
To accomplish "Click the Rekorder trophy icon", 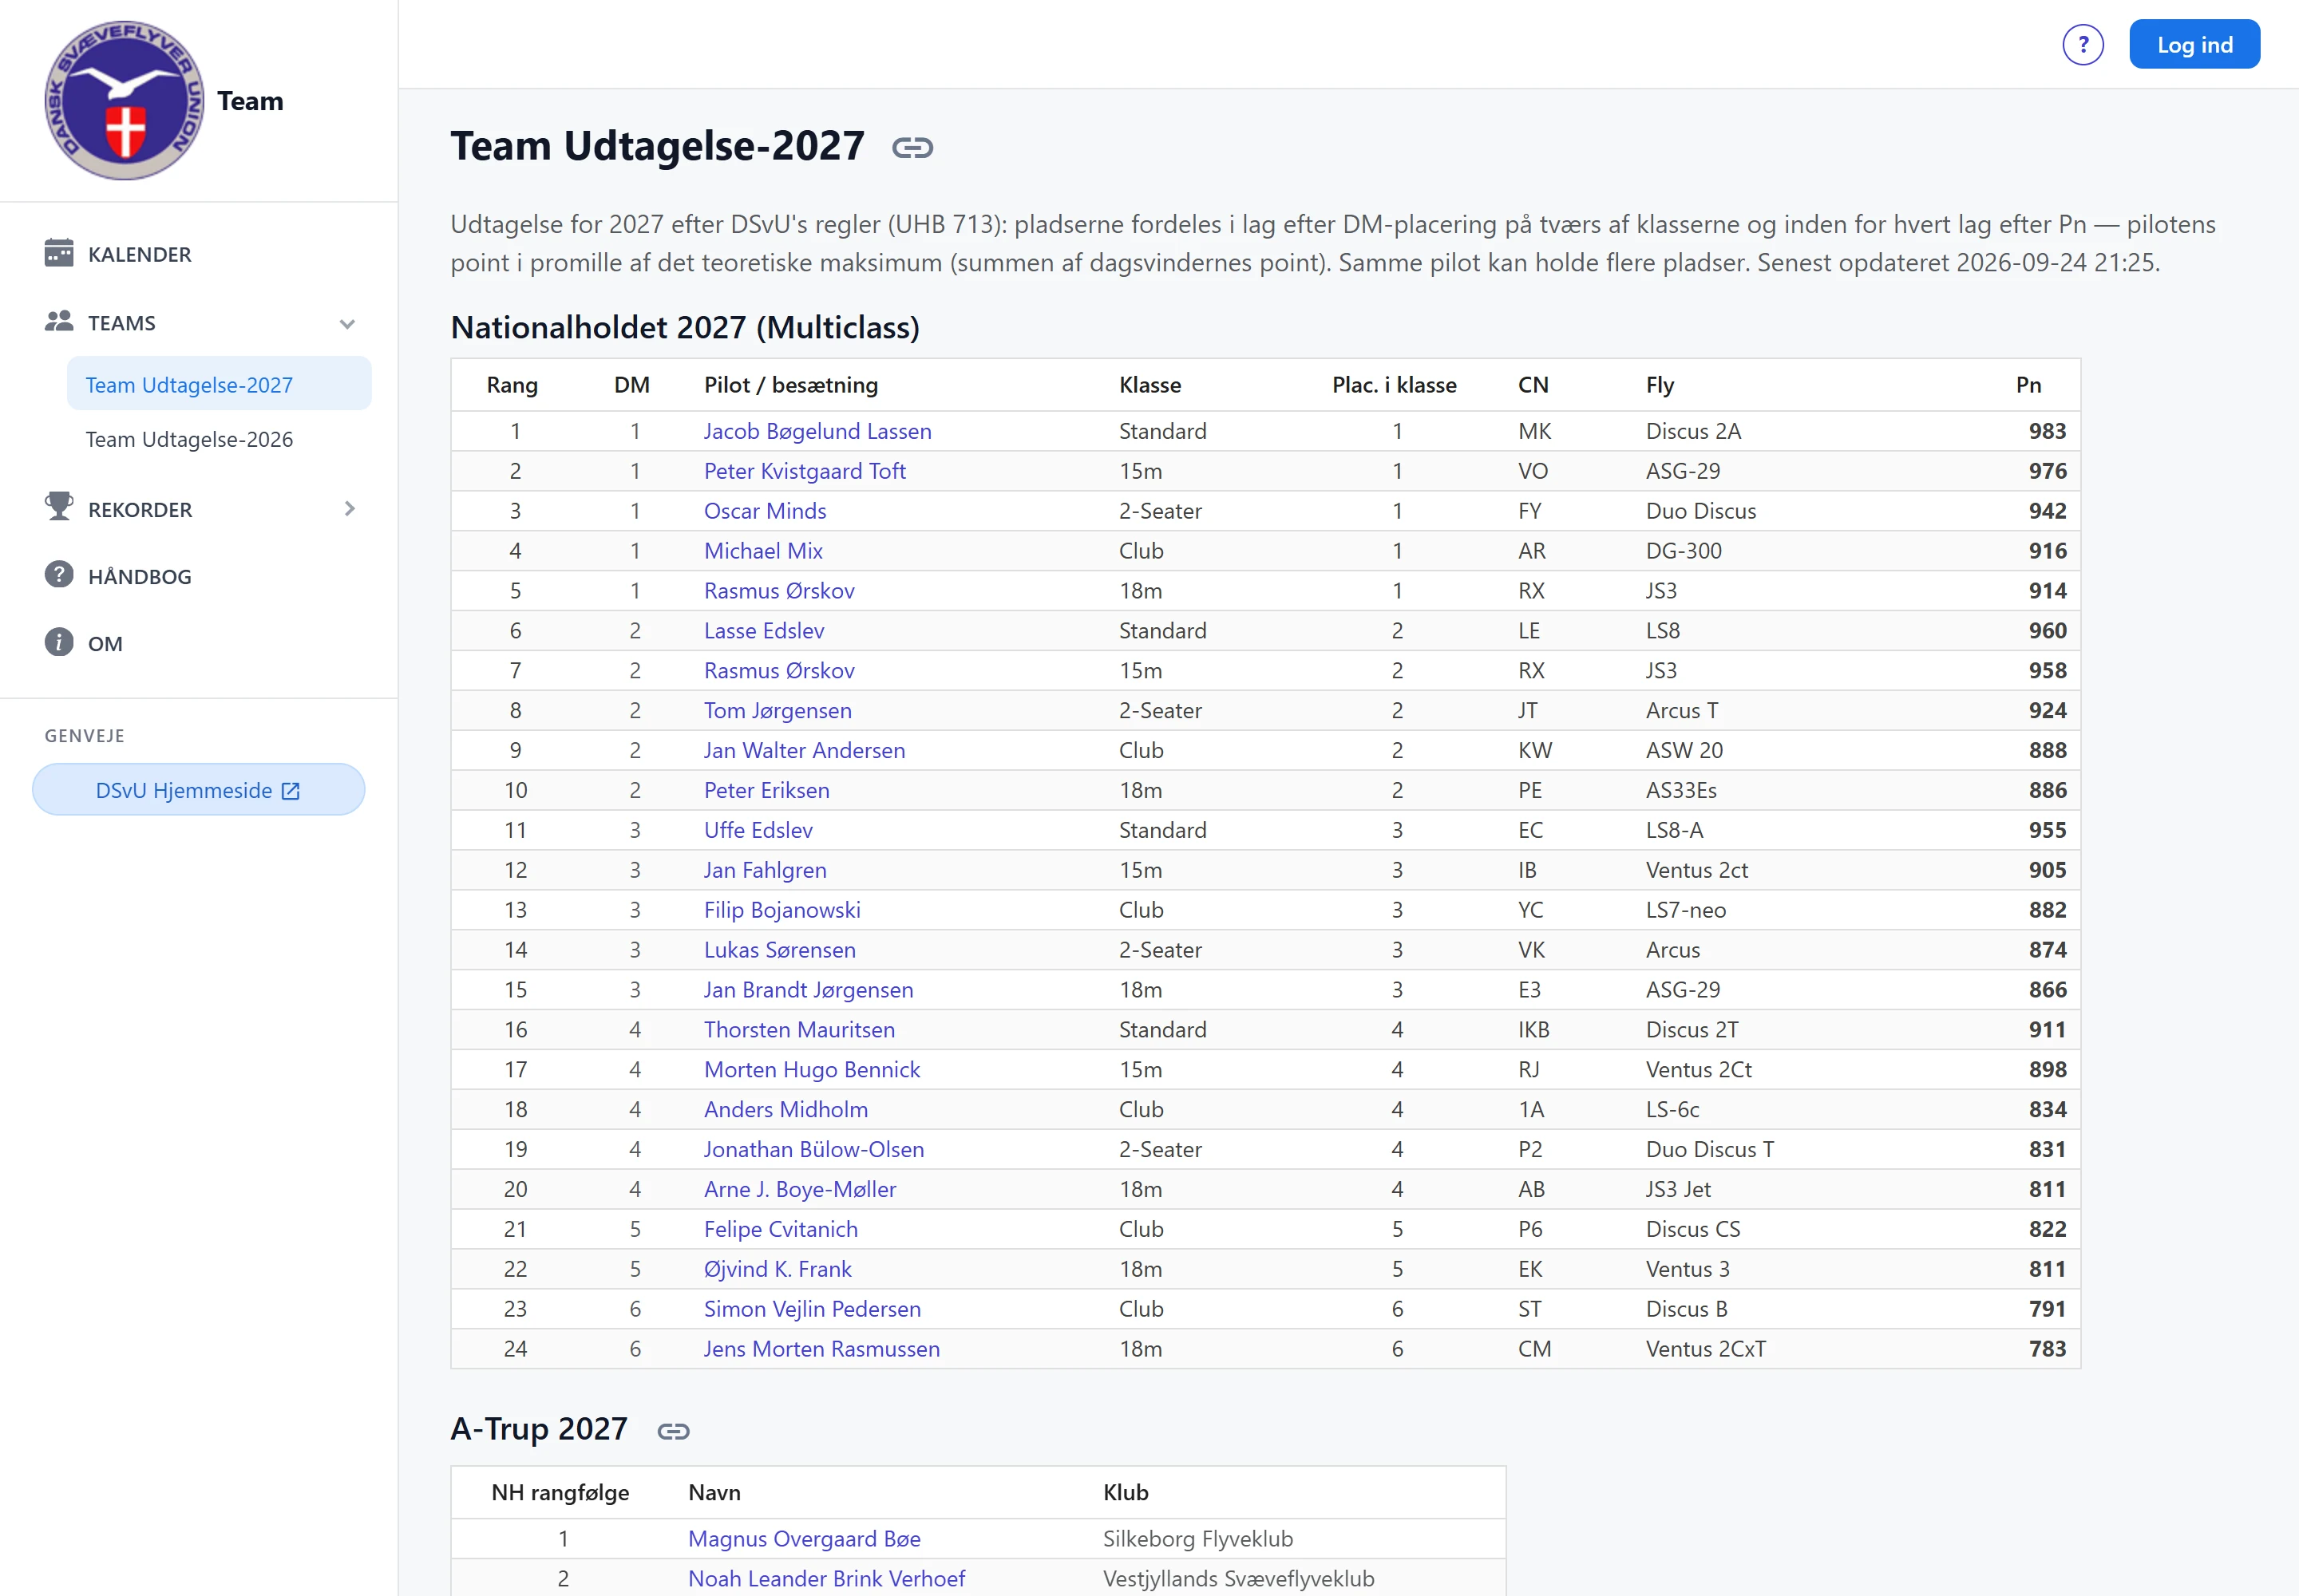I will (59, 507).
